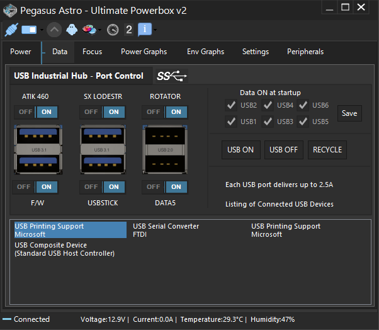Switch F/W port OFF
Screen dimensions: 379x330
(x=24, y=187)
